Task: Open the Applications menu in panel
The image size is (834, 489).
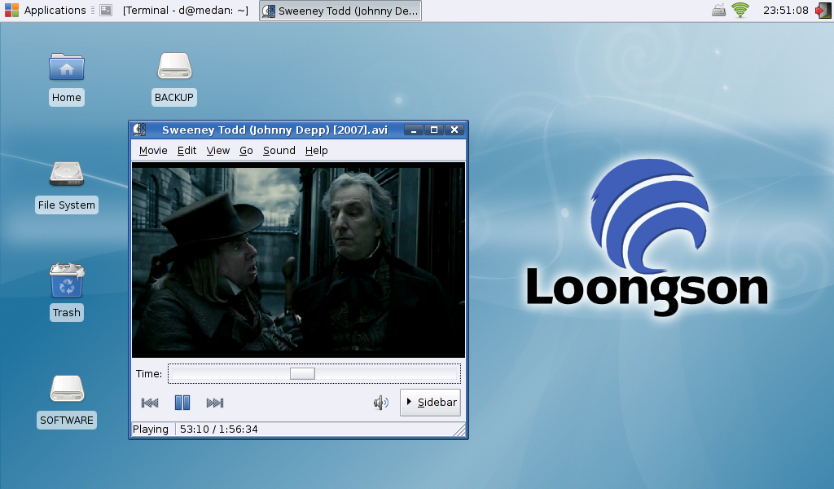Action: [x=46, y=10]
